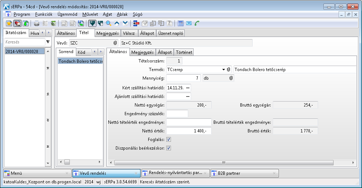Select record 2014-VR0/000028
This screenshot has width=362, height=188.
[x=25, y=51]
